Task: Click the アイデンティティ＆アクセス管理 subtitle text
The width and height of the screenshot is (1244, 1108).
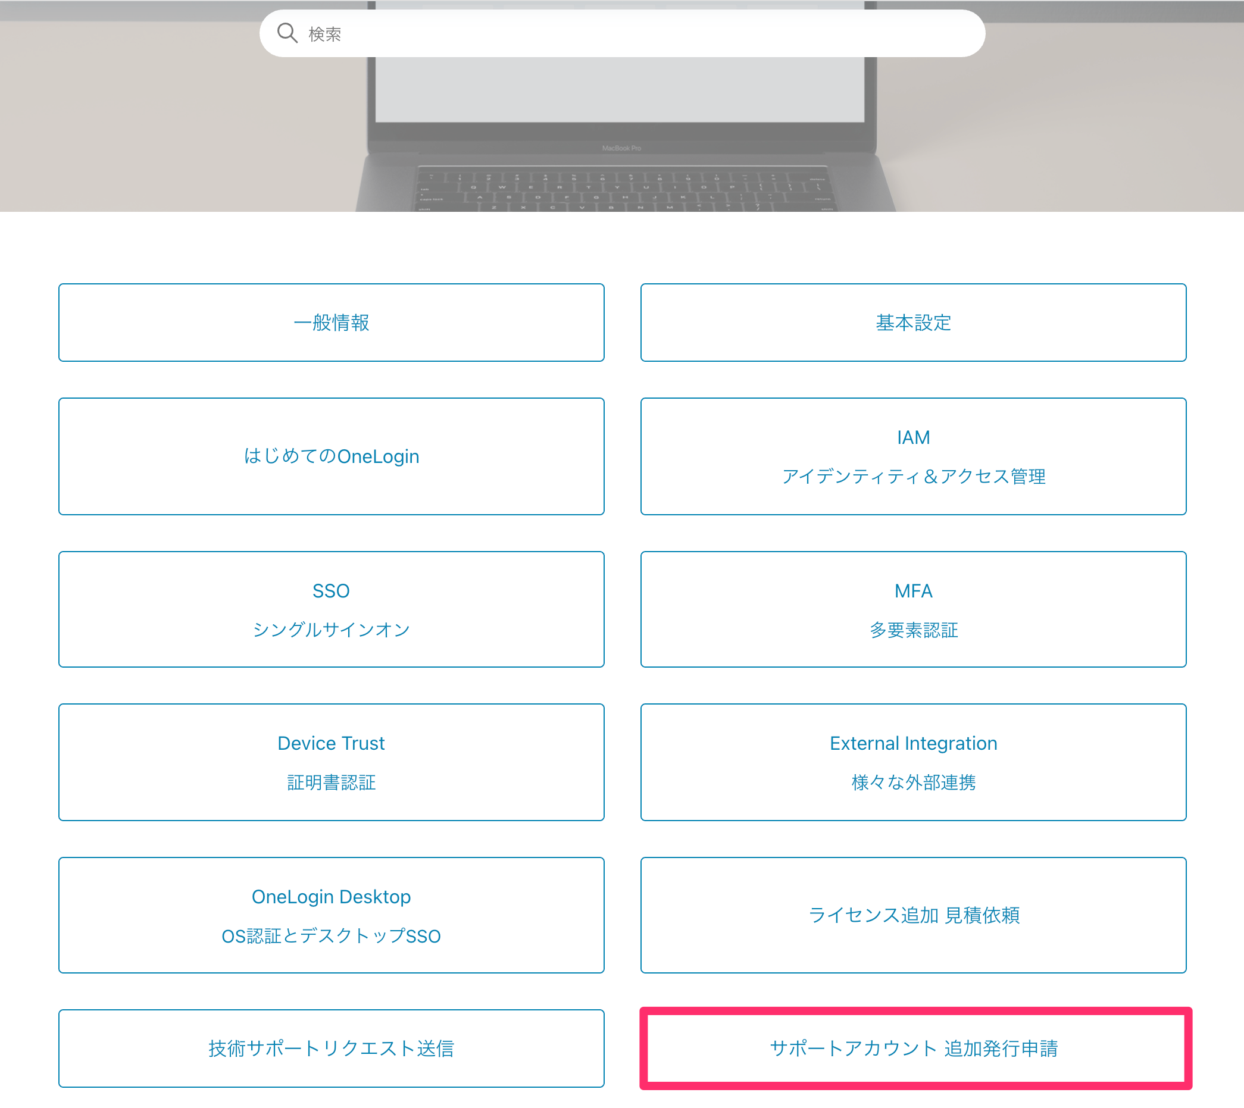Action: click(x=914, y=476)
